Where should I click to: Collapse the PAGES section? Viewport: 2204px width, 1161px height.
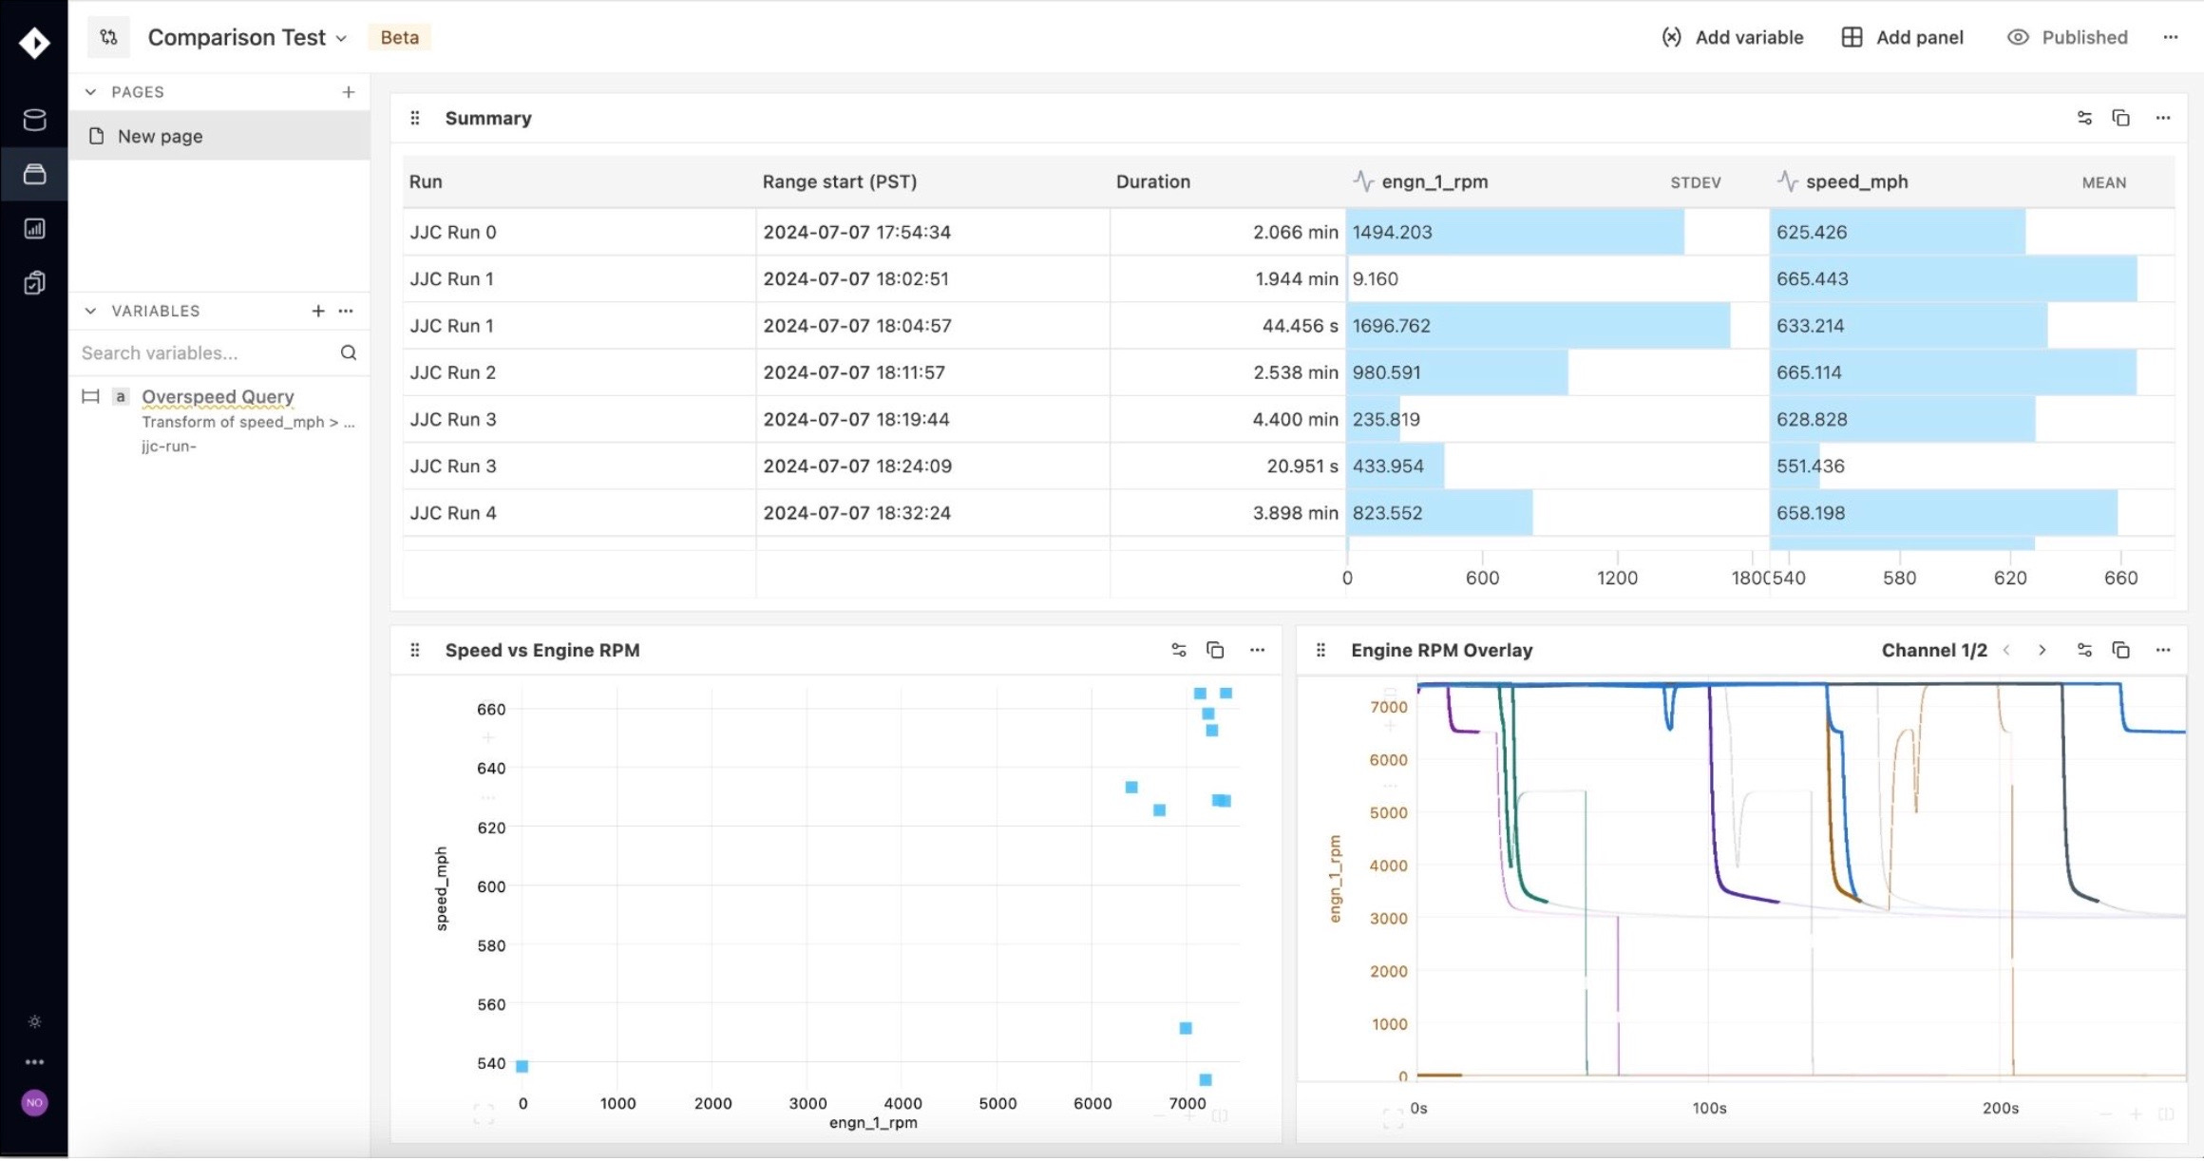[91, 92]
